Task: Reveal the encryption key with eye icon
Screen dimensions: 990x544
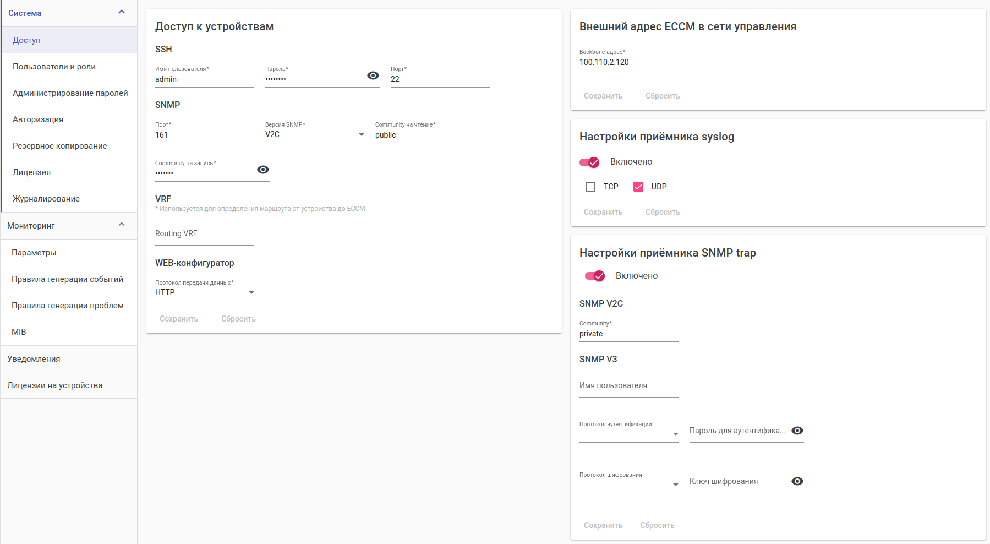Action: pos(797,481)
